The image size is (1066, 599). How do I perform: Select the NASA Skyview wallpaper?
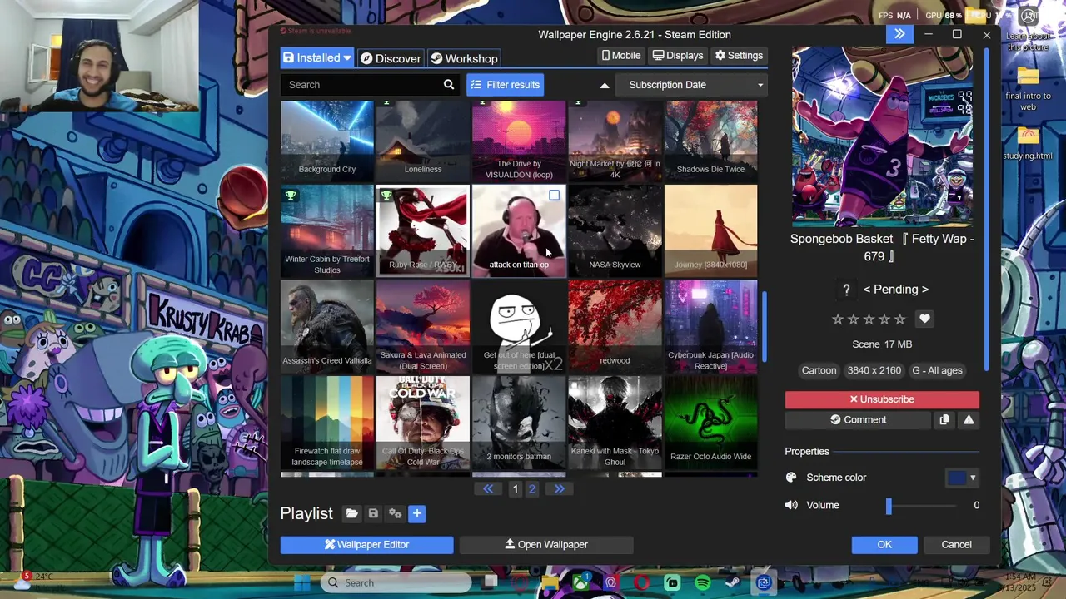click(x=615, y=230)
